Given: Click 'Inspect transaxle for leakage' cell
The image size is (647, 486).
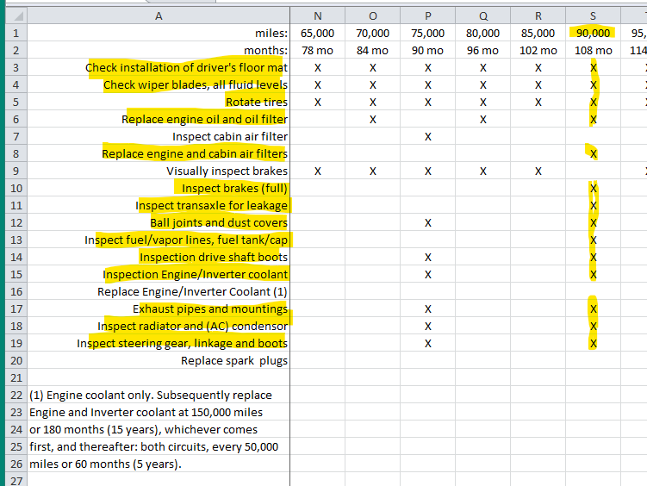Looking at the screenshot, I should pyautogui.click(x=159, y=205).
